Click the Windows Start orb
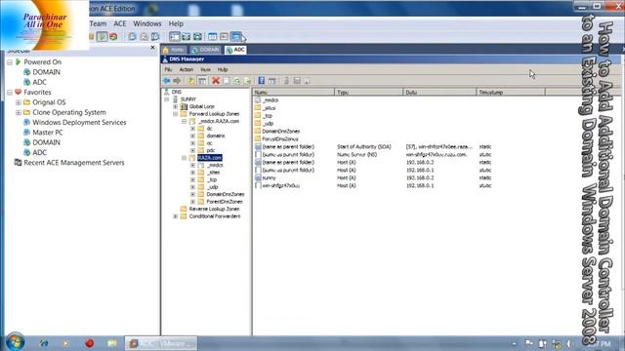The image size is (625, 351). pyautogui.click(x=16, y=342)
